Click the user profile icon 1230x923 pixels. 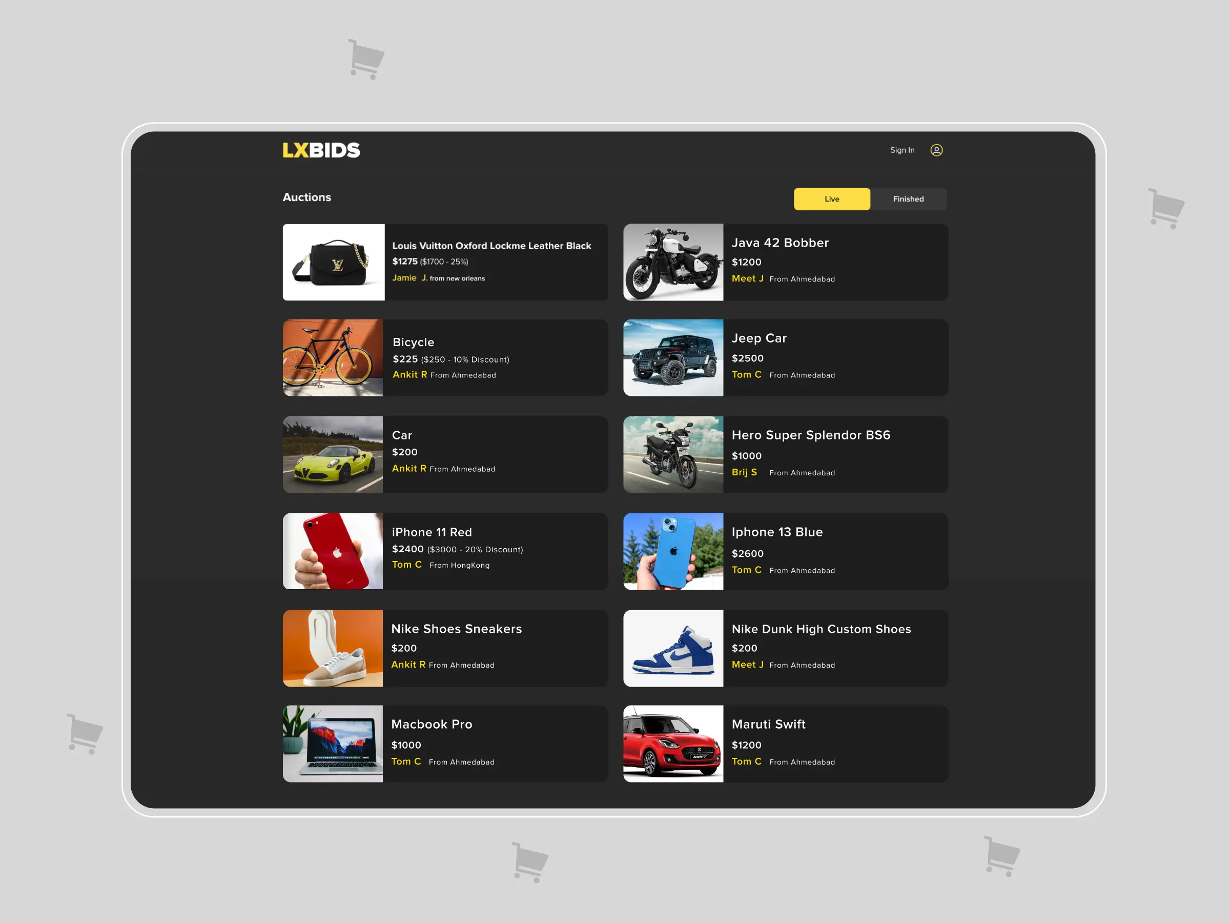(x=936, y=150)
